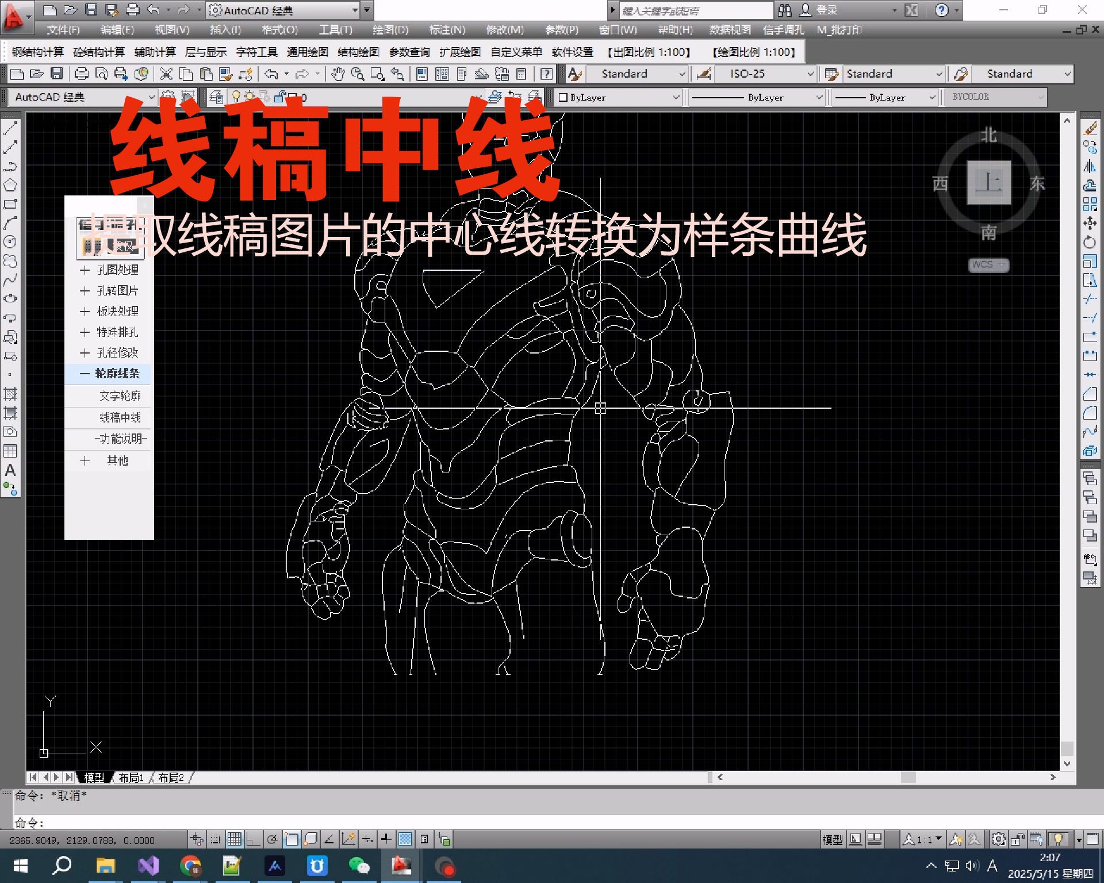Select the Polygon draw tool
1104x883 pixels.
click(10, 185)
